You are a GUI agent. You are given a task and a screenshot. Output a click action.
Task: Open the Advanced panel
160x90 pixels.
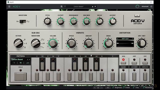(x=145, y=6)
